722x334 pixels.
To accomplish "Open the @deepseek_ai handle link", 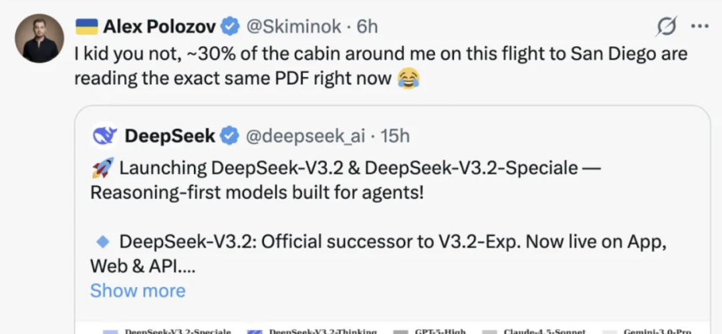I will coord(306,136).
